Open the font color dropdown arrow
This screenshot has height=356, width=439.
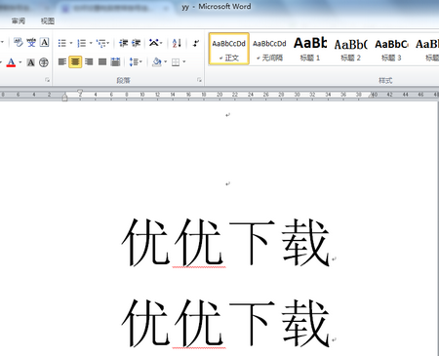(x=20, y=62)
